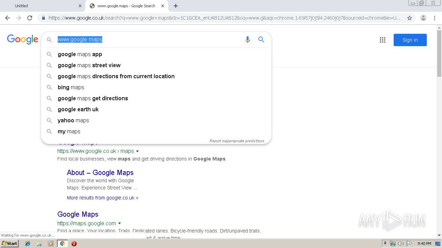This screenshot has height=248, width=442.
Task: Select suggestion 'bing maps'
Action: (x=156, y=87)
